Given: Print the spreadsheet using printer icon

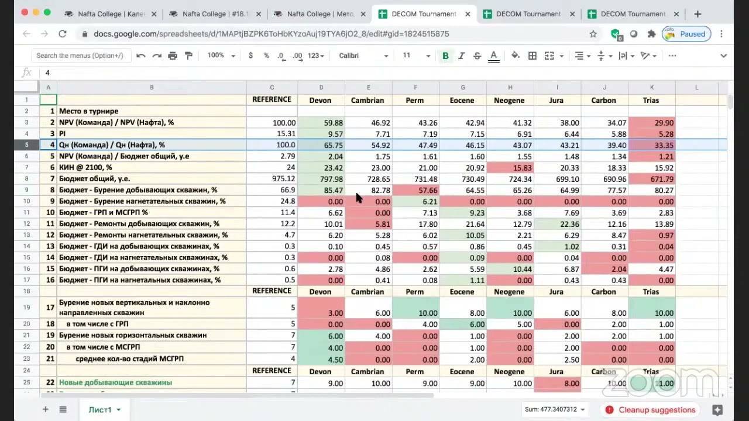Looking at the screenshot, I should tap(173, 56).
